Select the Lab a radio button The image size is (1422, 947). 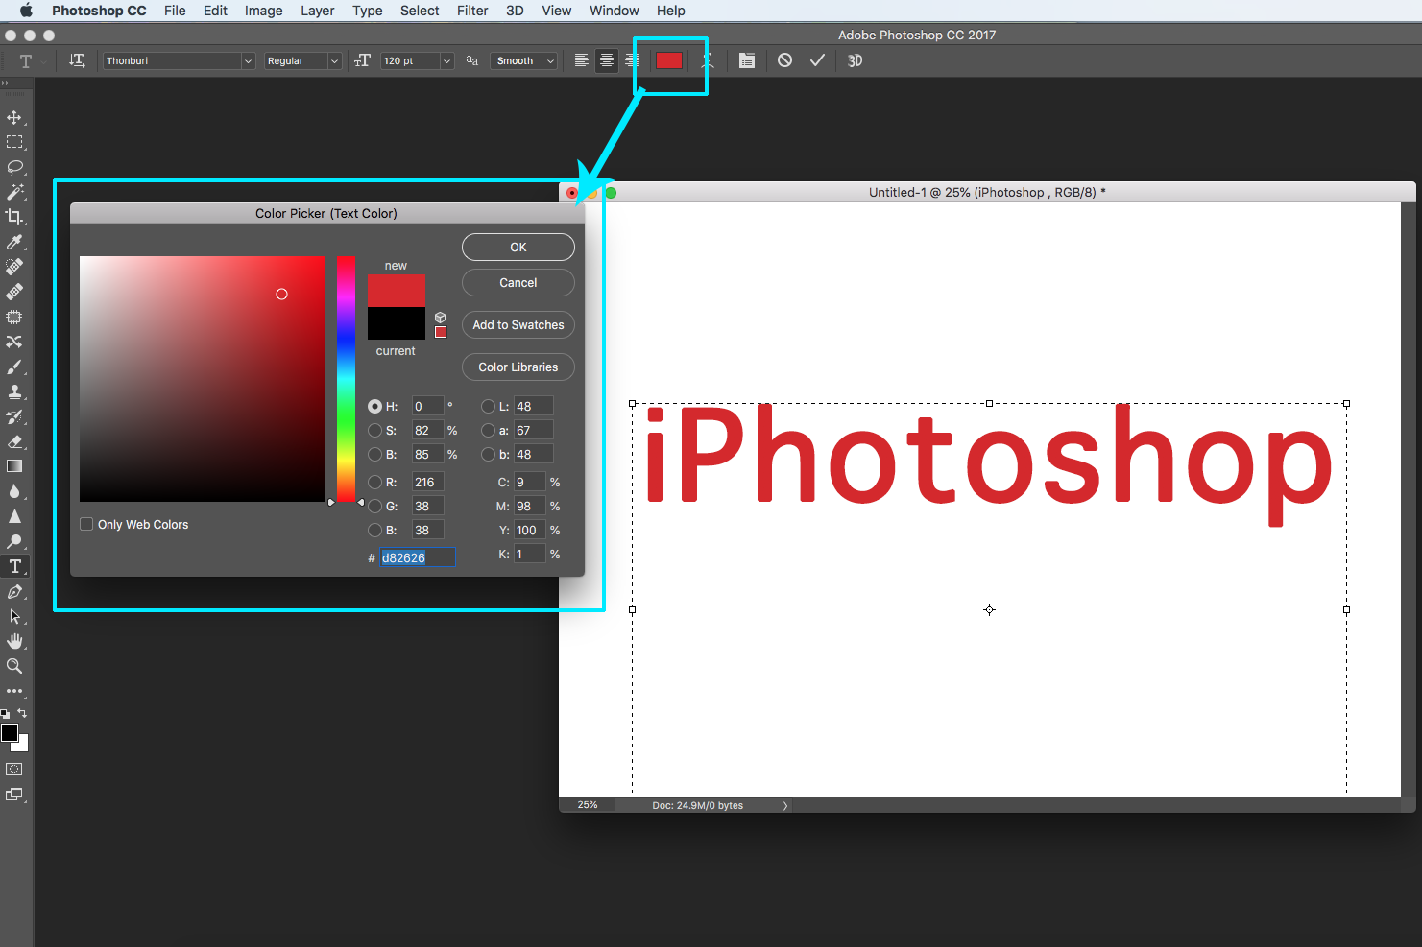488,430
